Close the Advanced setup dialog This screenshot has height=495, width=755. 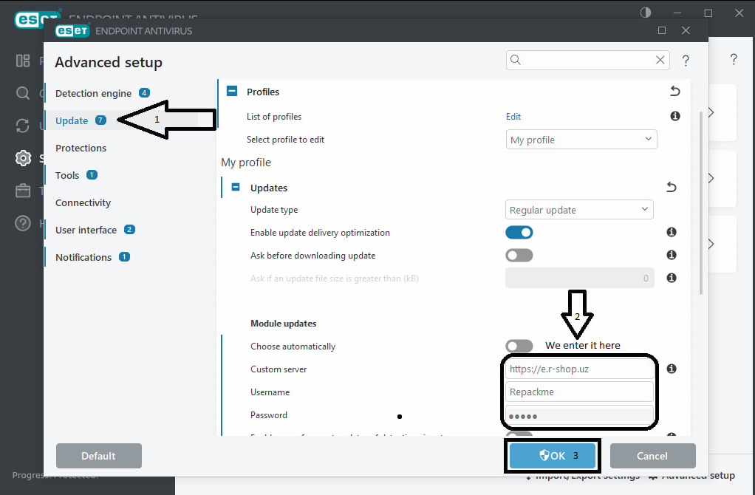pos(686,30)
